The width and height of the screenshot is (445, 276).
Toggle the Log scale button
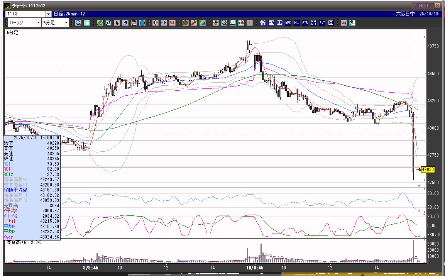(x=343, y=23)
